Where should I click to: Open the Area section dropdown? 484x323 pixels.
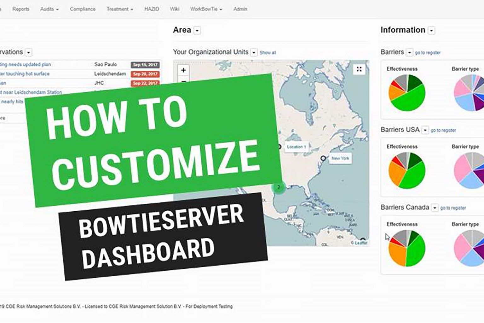197,31
